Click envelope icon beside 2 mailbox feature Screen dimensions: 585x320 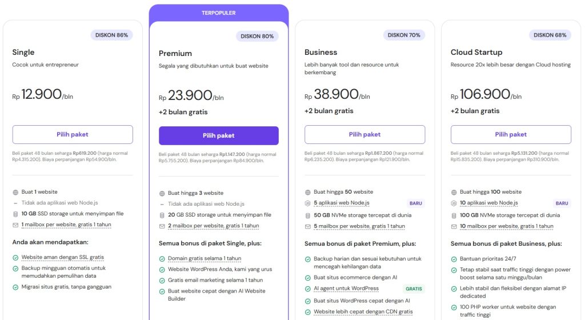(162, 226)
